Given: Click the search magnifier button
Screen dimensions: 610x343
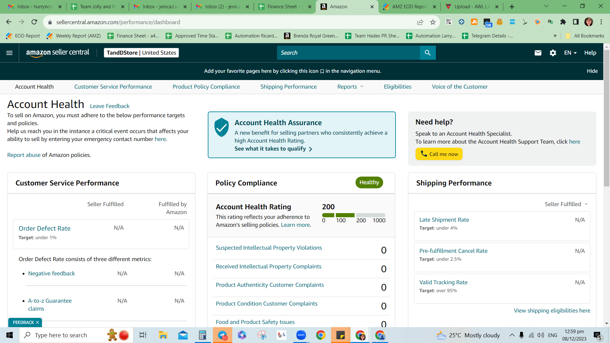Looking at the screenshot, I should click(428, 53).
